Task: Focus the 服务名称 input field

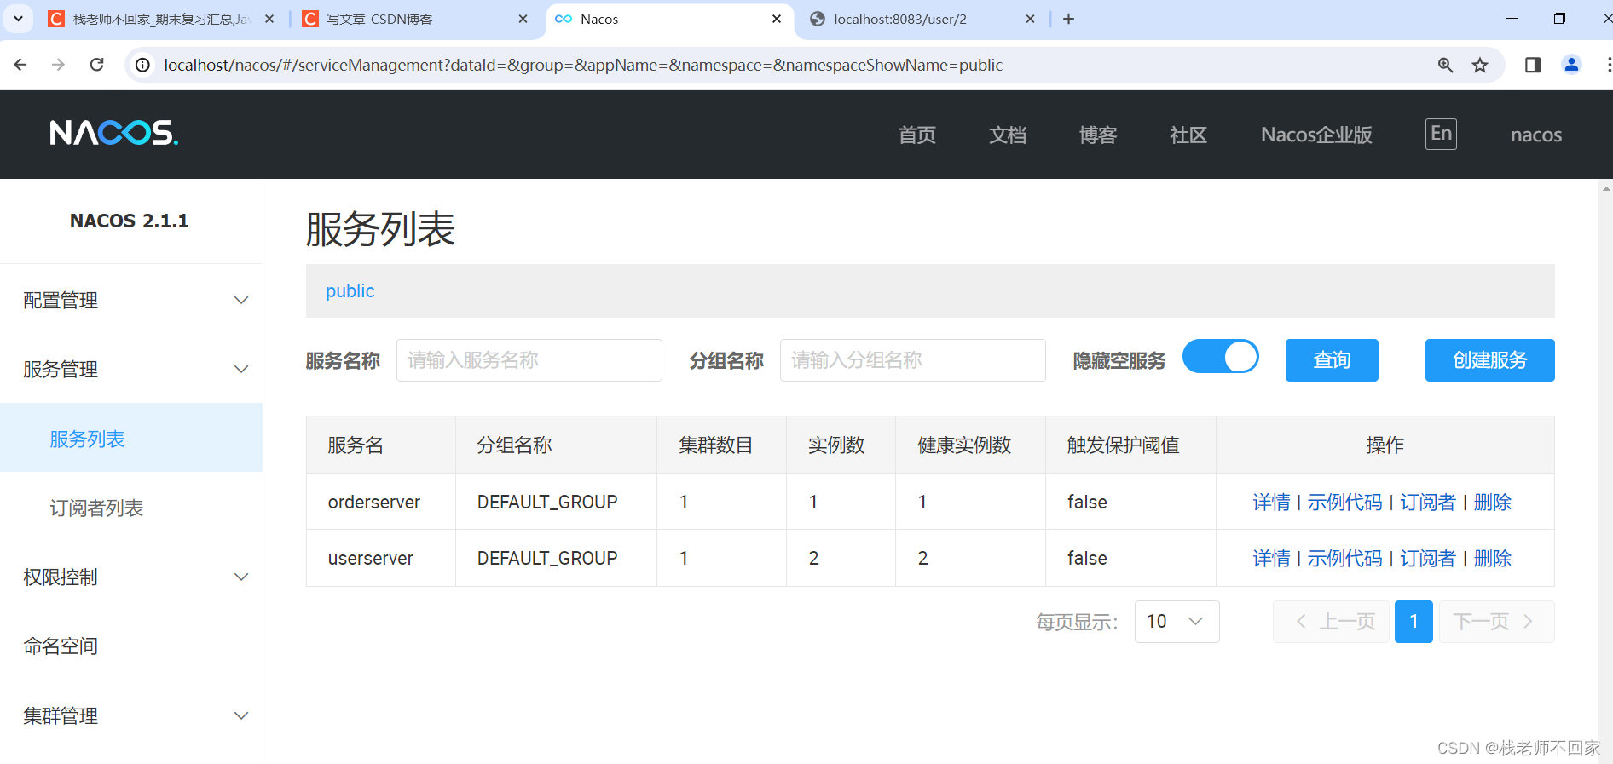Action: (529, 360)
